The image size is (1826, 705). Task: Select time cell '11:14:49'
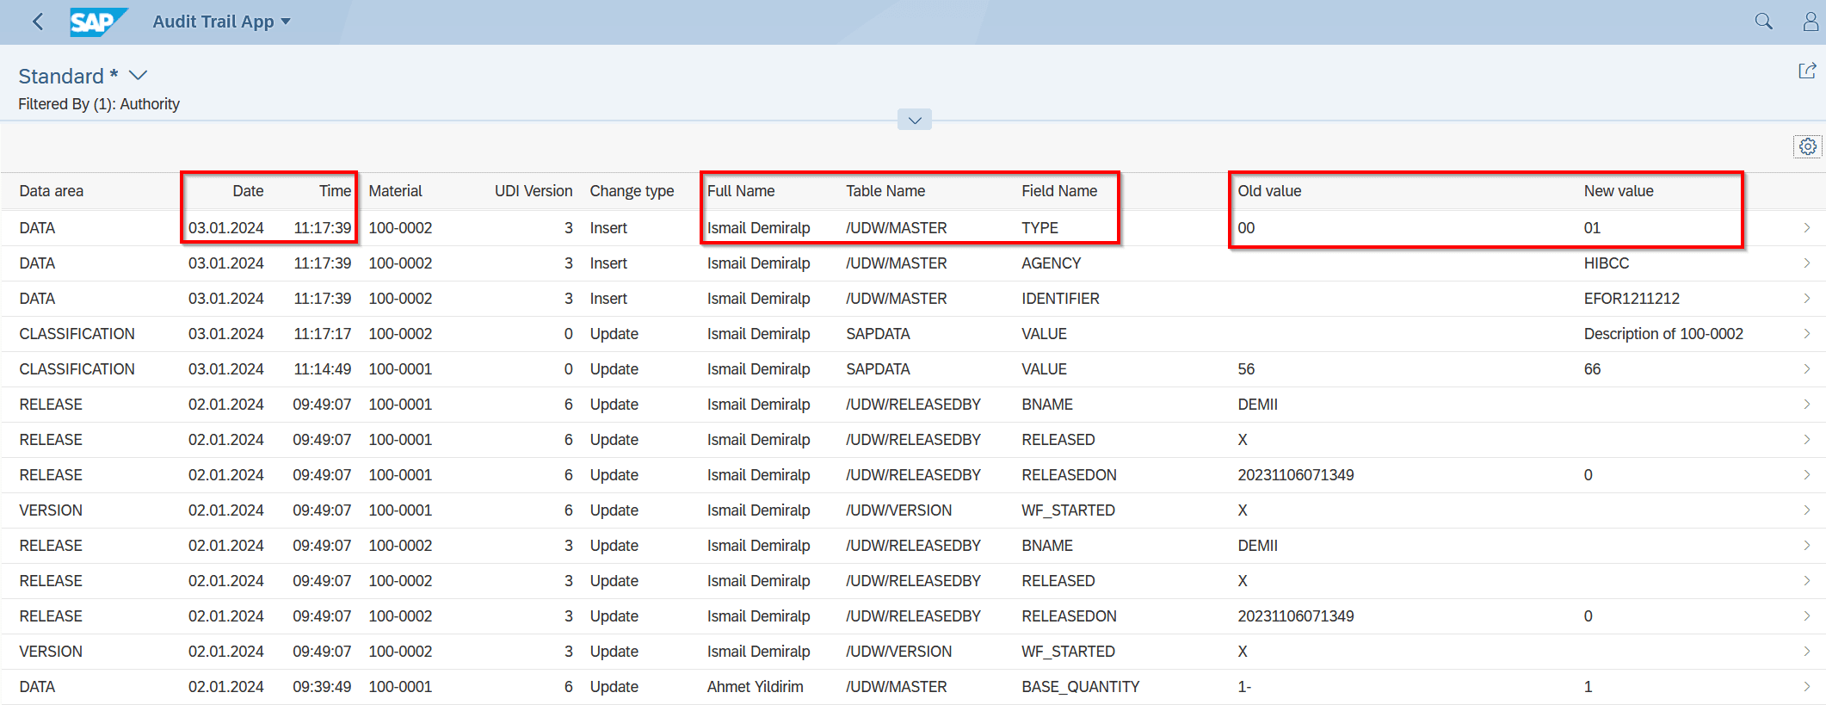click(x=323, y=369)
